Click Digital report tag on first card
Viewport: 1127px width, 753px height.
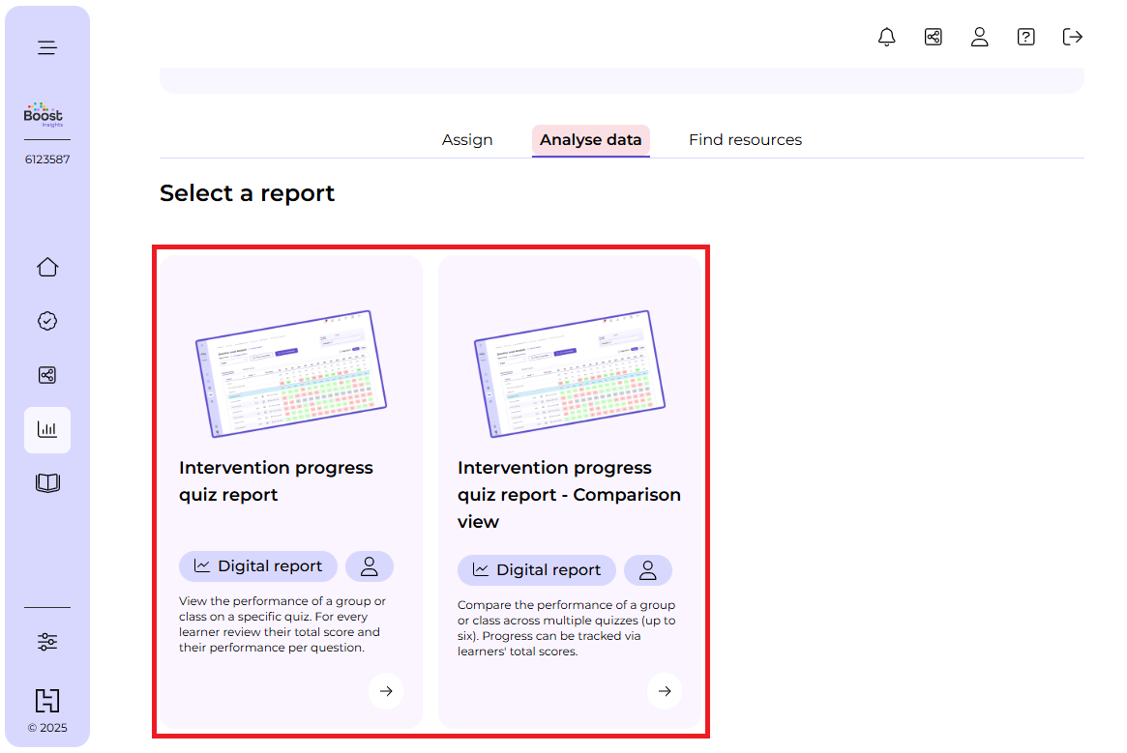258,566
